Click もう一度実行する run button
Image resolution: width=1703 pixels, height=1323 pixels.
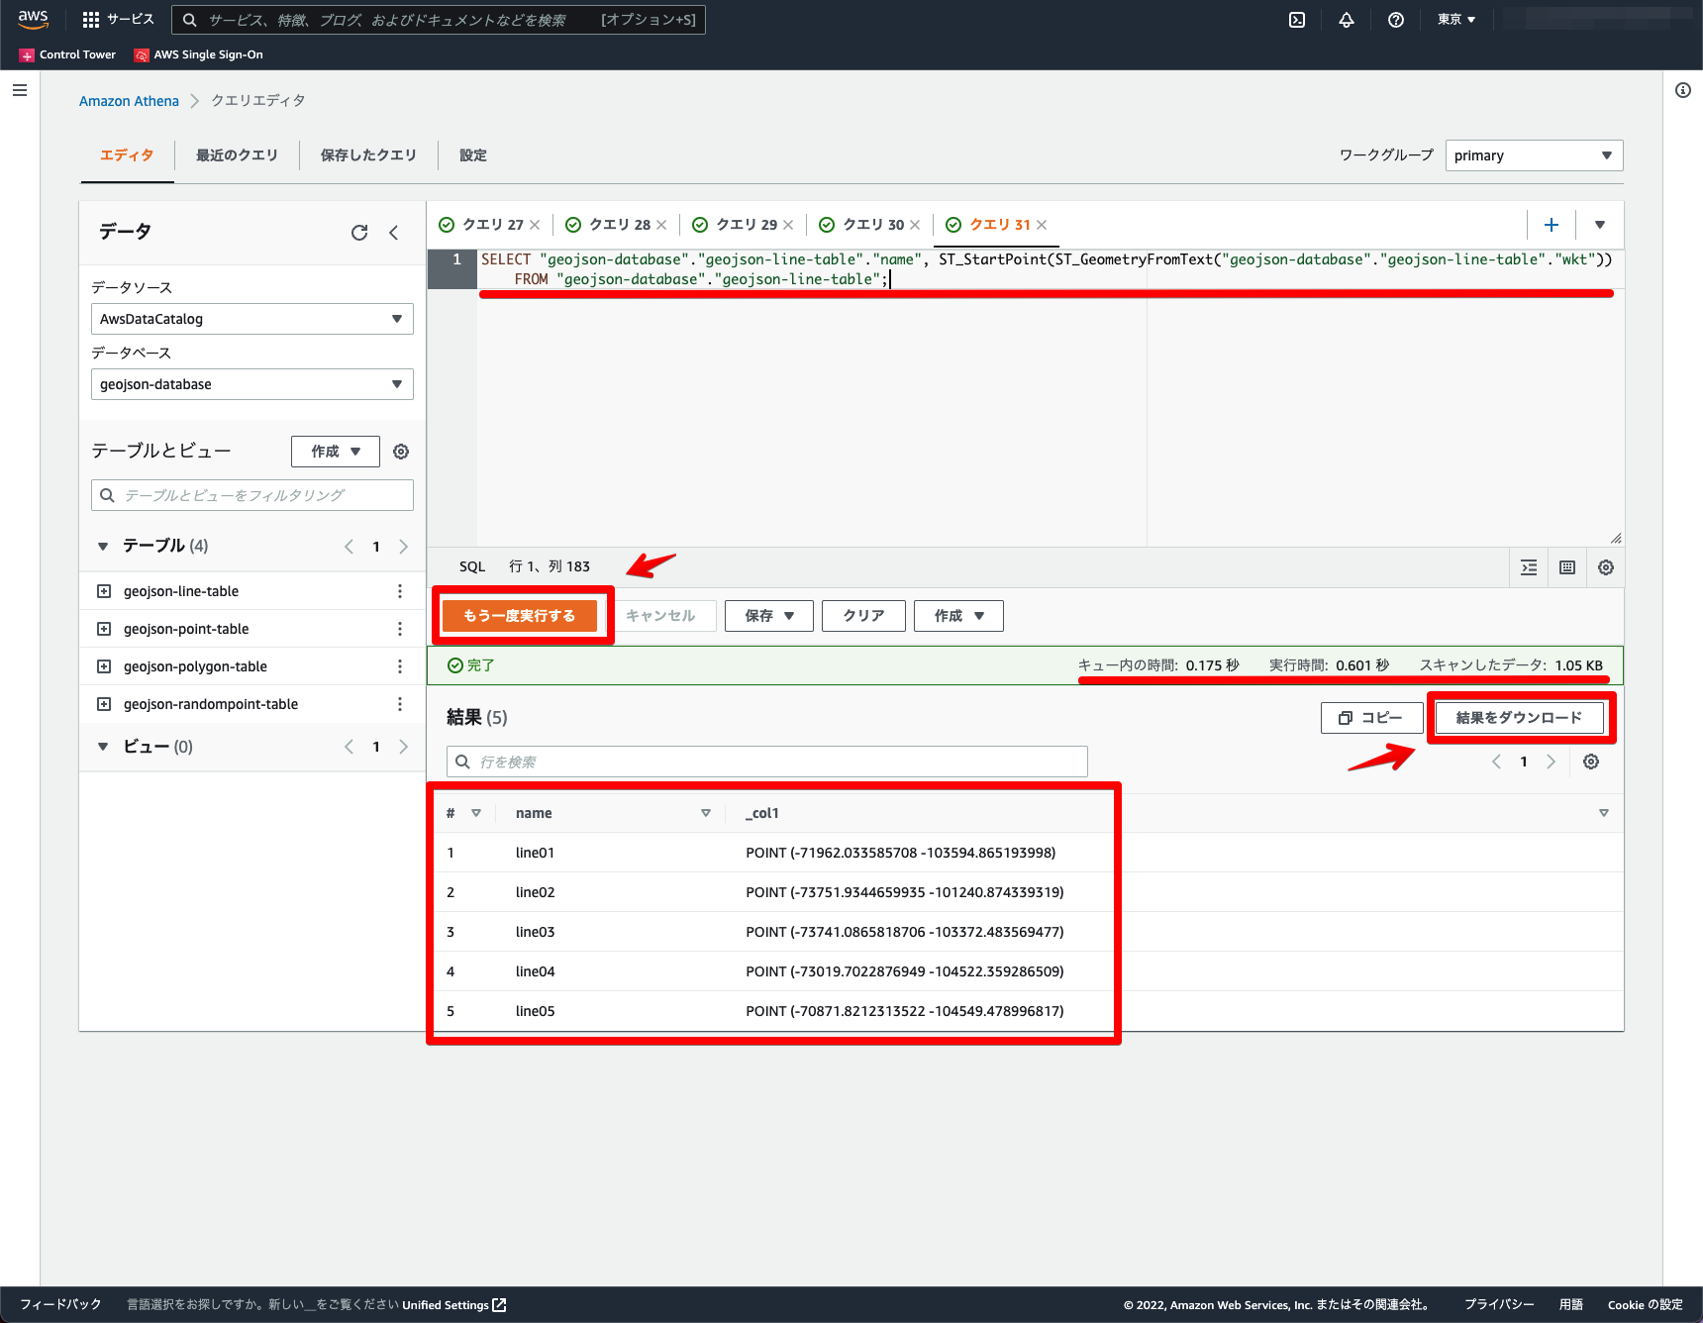pos(520,616)
